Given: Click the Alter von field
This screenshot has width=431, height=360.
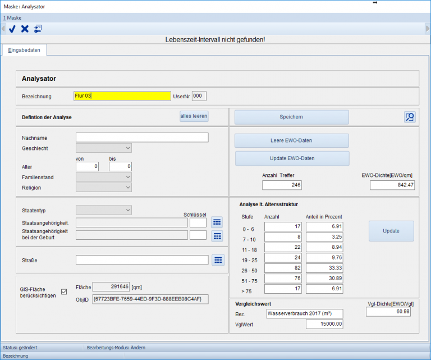Looking at the screenshot, I should click(87, 166).
